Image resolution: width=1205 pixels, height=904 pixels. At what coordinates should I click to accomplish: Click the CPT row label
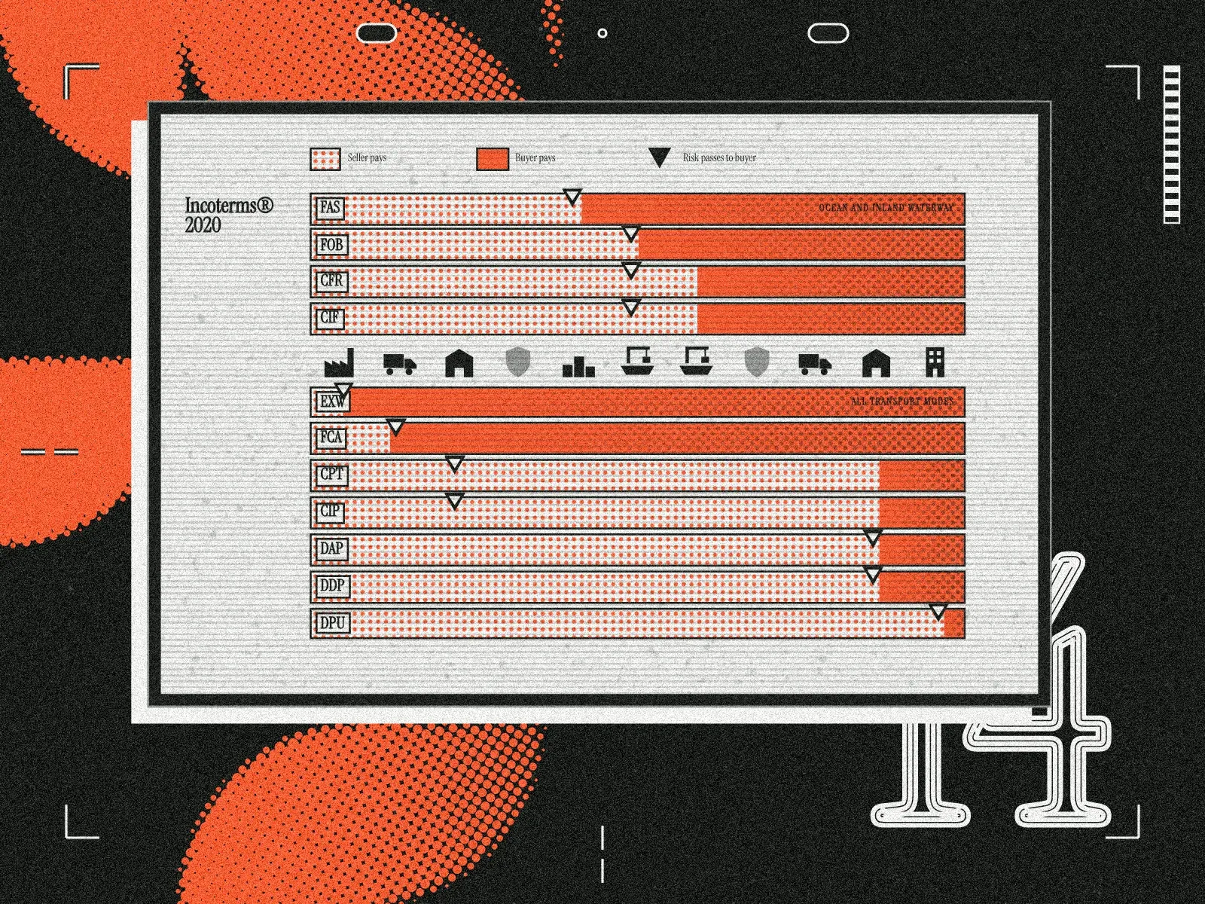pyautogui.click(x=331, y=475)
